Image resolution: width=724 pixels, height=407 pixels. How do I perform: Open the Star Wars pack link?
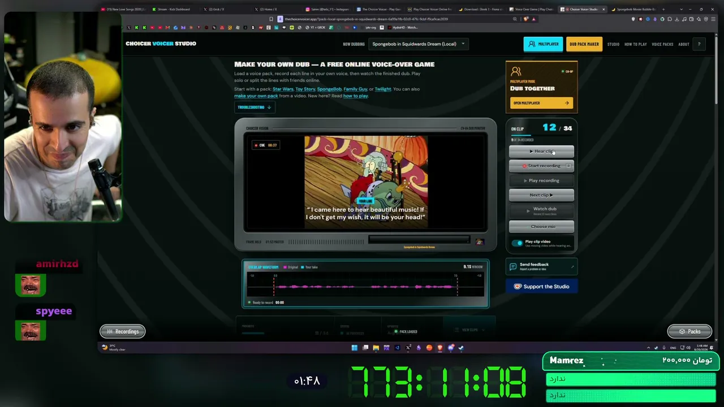point(283,89)
